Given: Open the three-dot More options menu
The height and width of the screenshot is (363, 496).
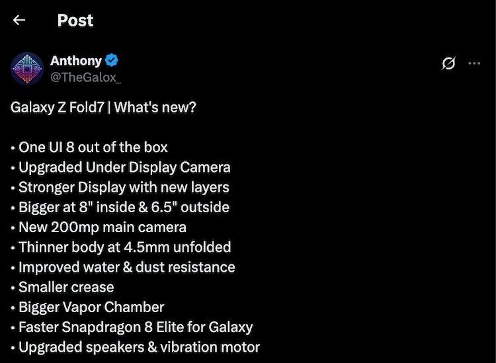Looking at the screenshot, I should pos(474,63).
